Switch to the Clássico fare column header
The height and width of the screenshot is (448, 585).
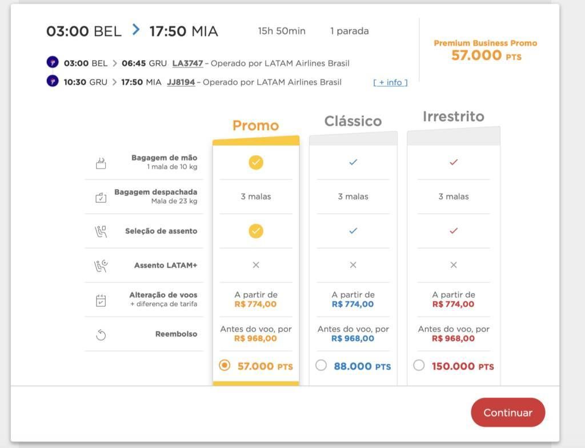coord(353,121)
